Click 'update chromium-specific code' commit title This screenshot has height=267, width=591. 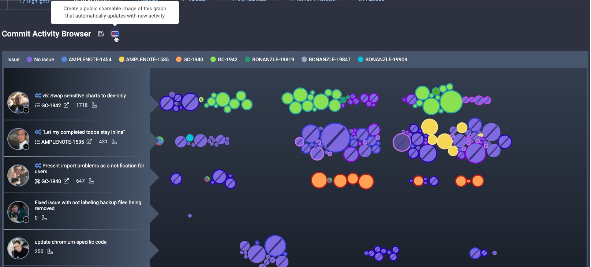tap(71, 242)
